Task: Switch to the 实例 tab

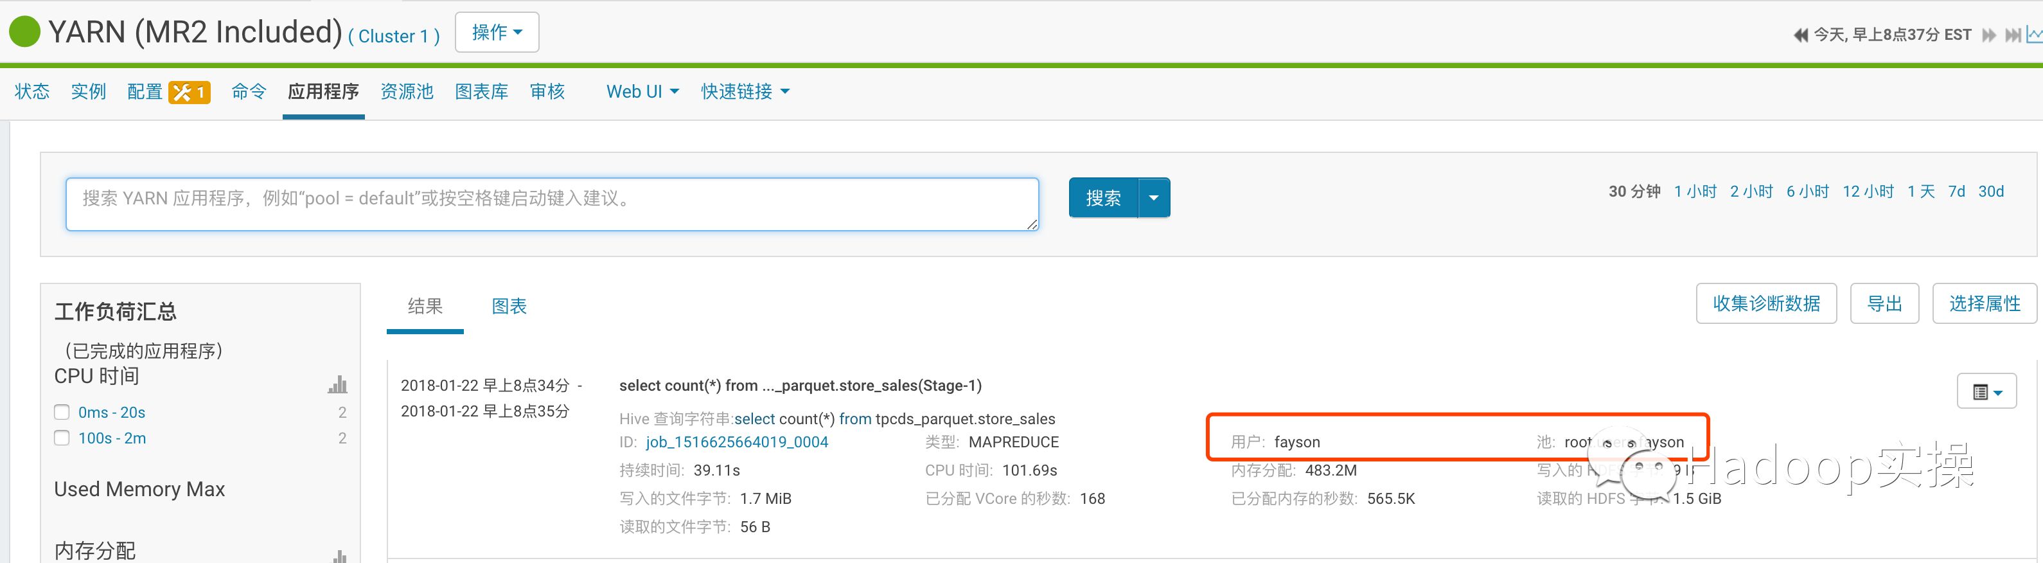Action: click(x=88, y=92)
